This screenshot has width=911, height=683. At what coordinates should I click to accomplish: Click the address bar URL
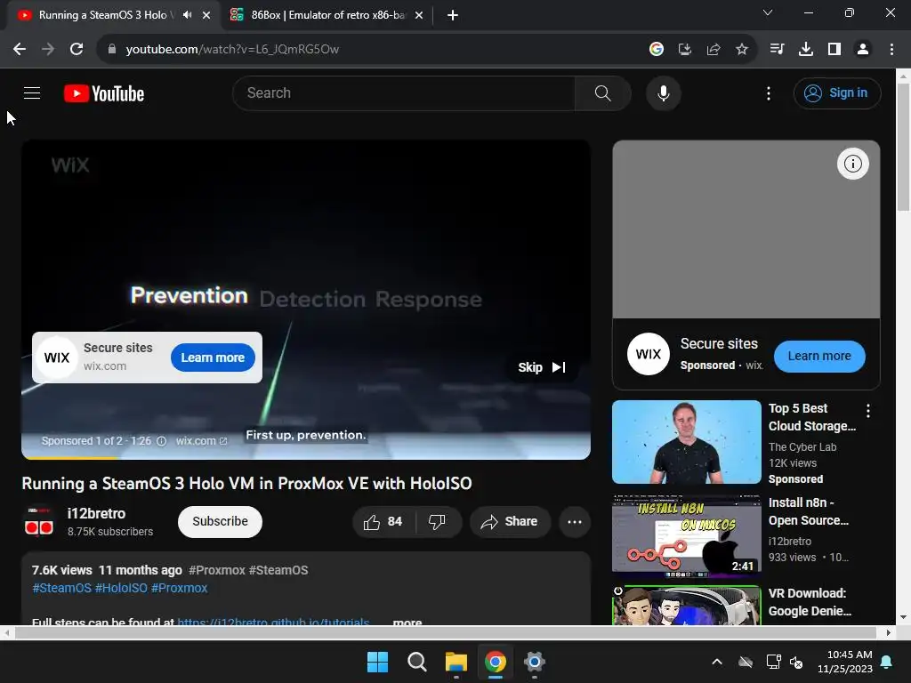[x=232, y=50]
